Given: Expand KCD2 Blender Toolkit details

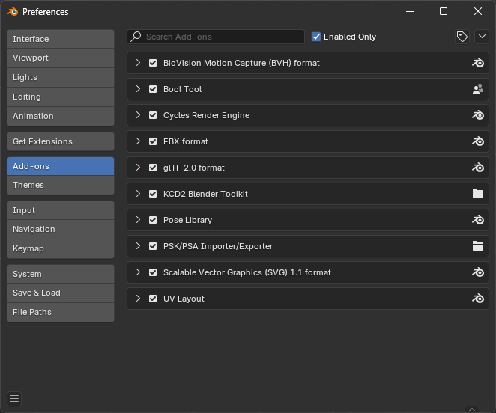Looking at the screenshot, I should [138, 194].
